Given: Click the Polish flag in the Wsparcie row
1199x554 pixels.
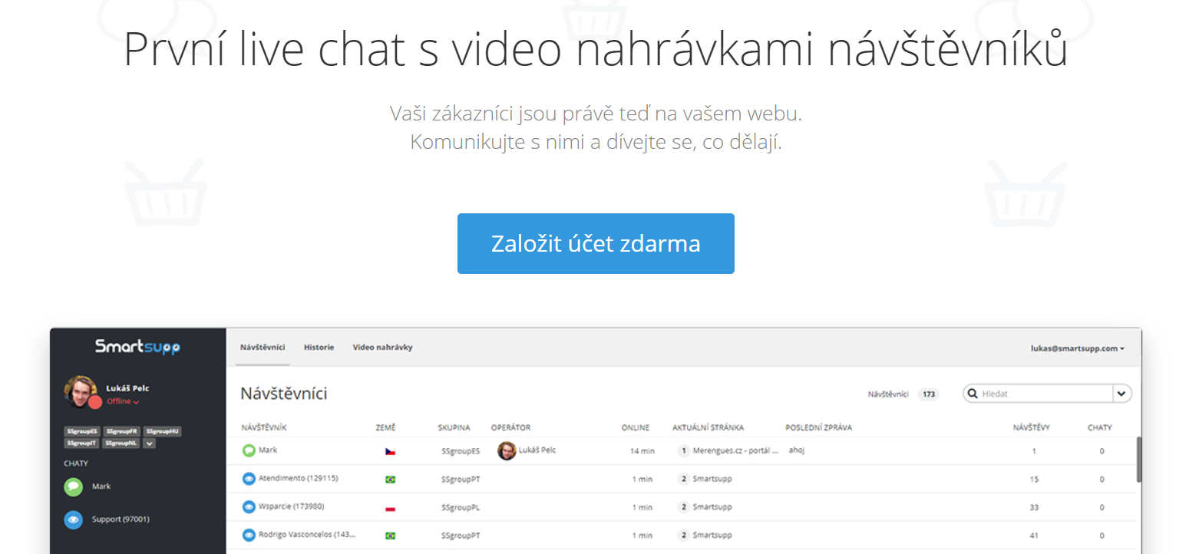Looking at the screenshot, I should tap(390, 508).
